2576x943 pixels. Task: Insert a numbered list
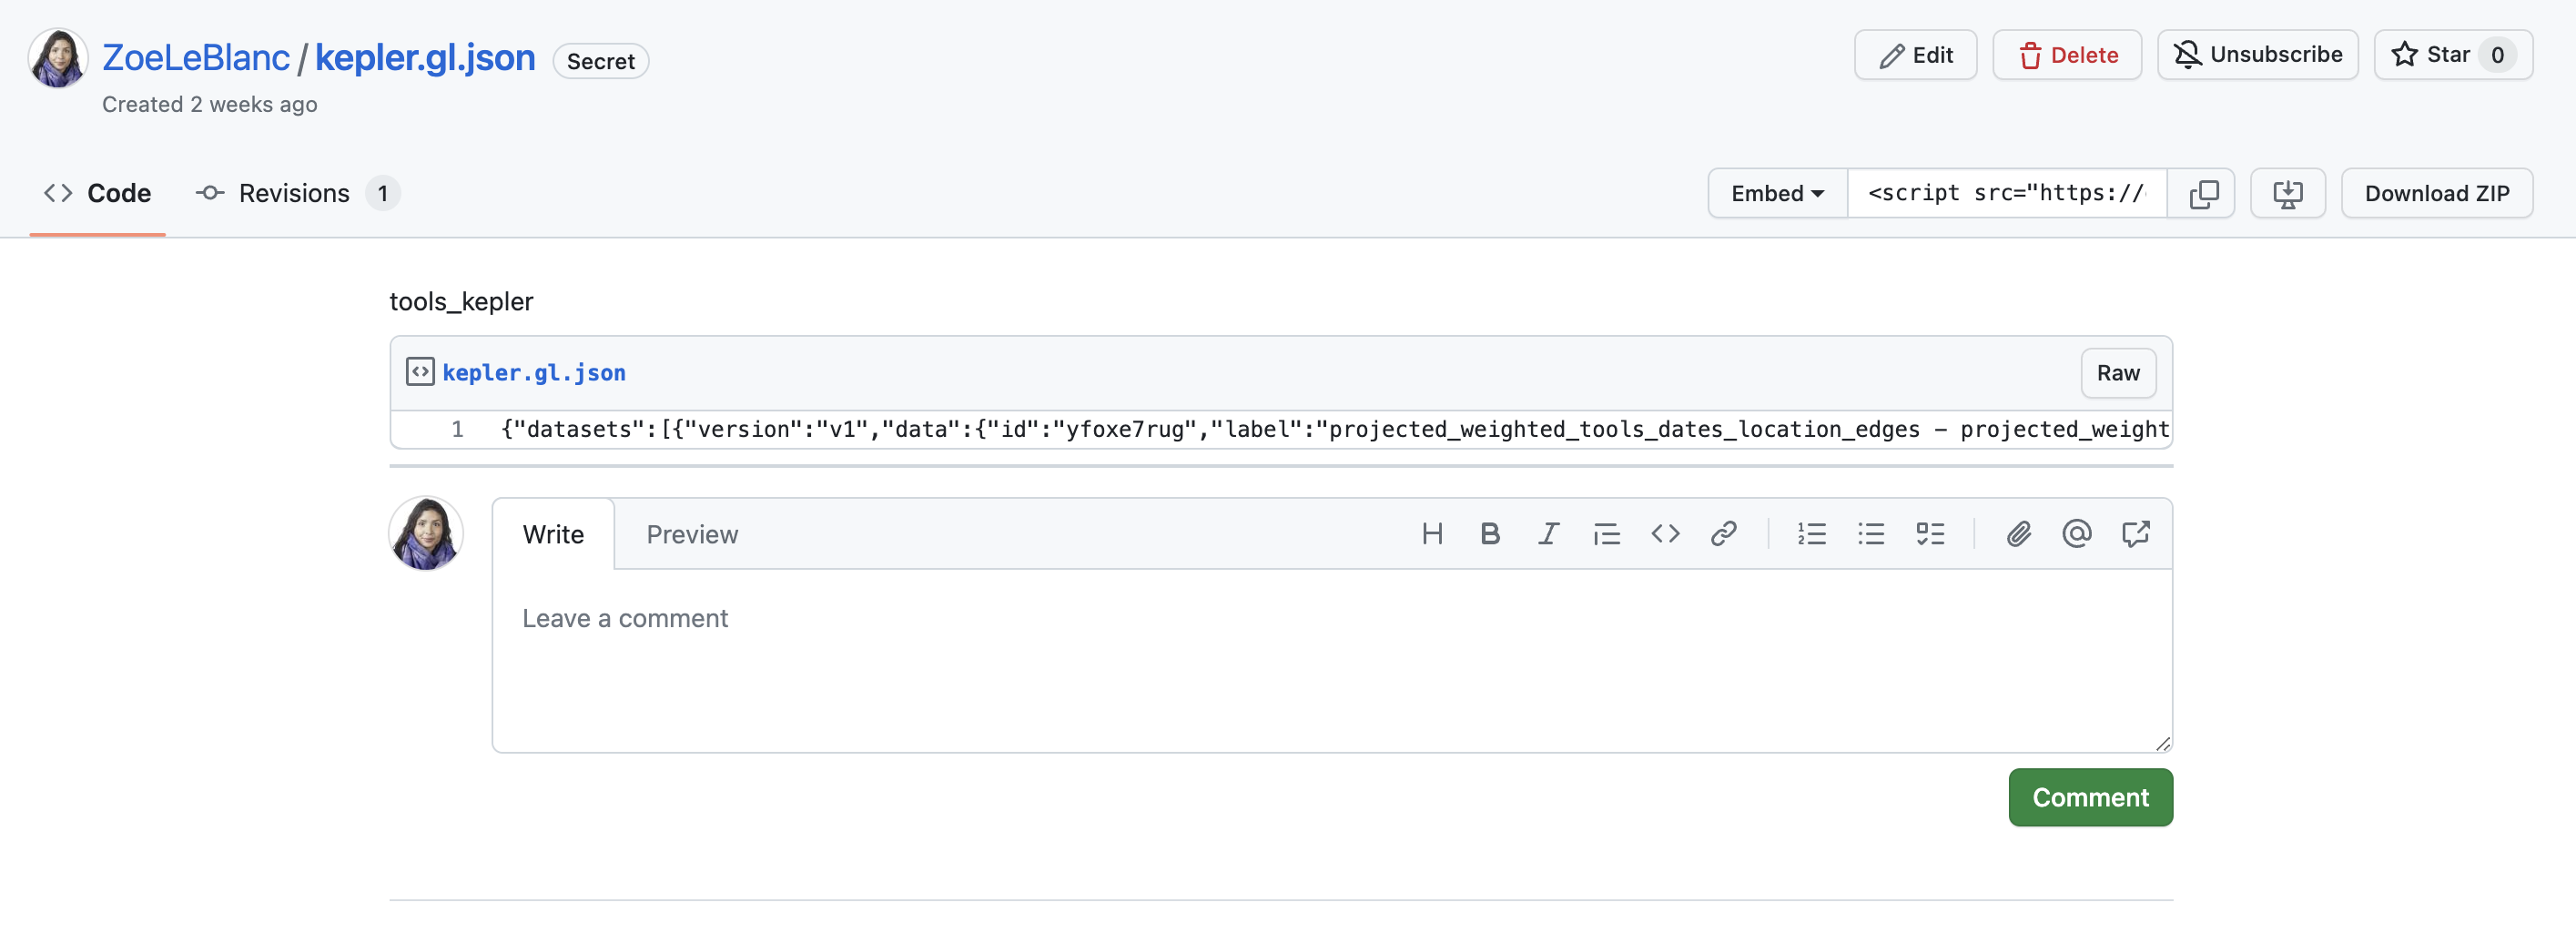[x=1811, y=534]
